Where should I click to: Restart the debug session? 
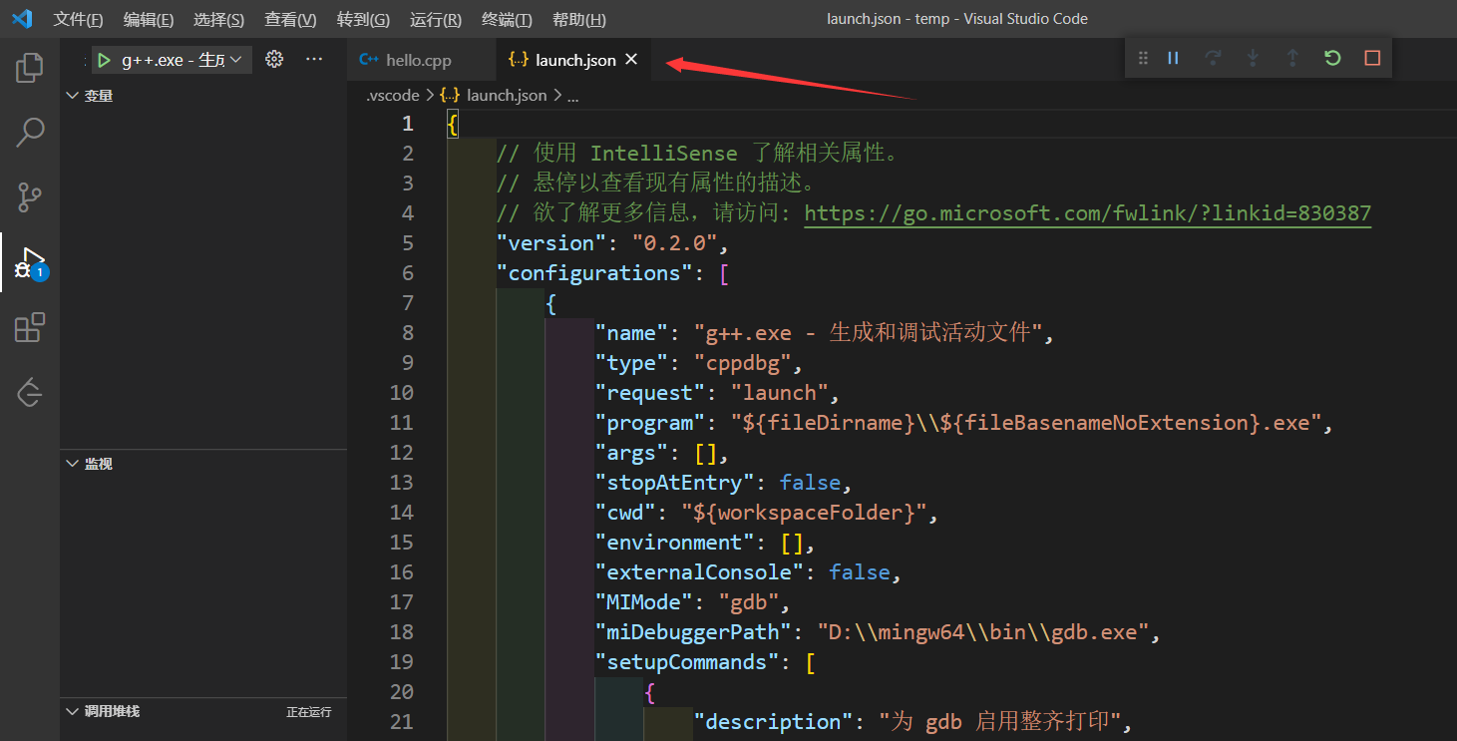click(x=1332, y=59)
